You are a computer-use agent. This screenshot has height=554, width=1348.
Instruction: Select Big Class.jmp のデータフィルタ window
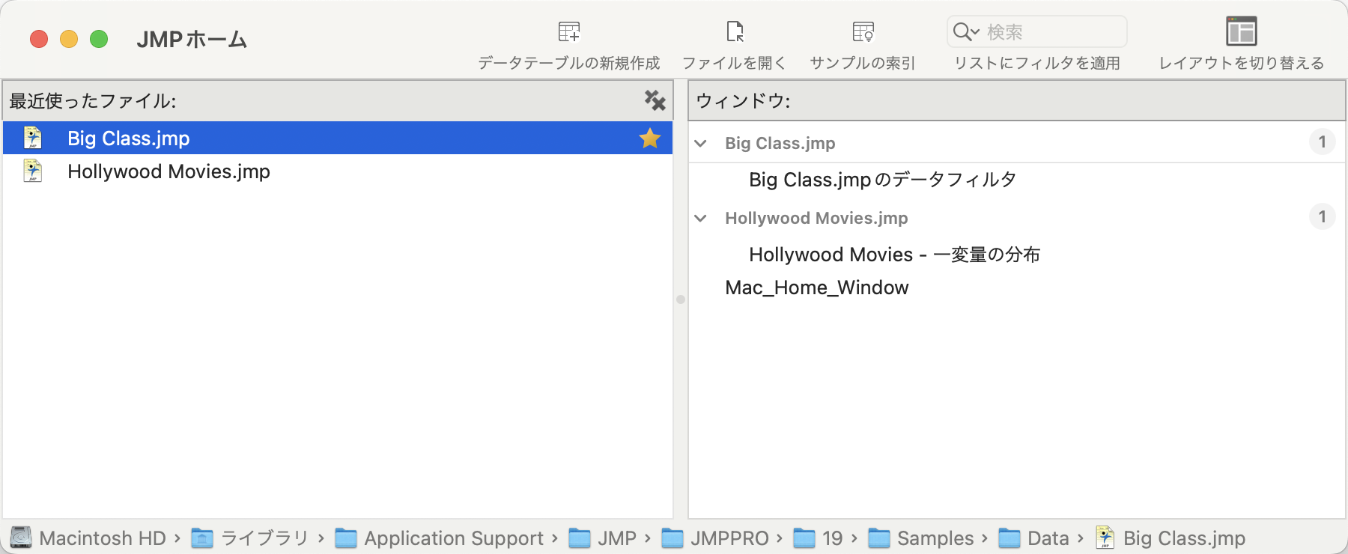[x=882, y=180]
